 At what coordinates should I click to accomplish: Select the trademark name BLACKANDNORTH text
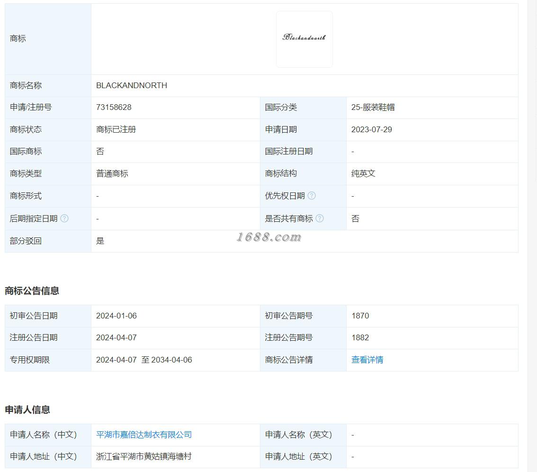pyautogui.click(x=132, y=85)
